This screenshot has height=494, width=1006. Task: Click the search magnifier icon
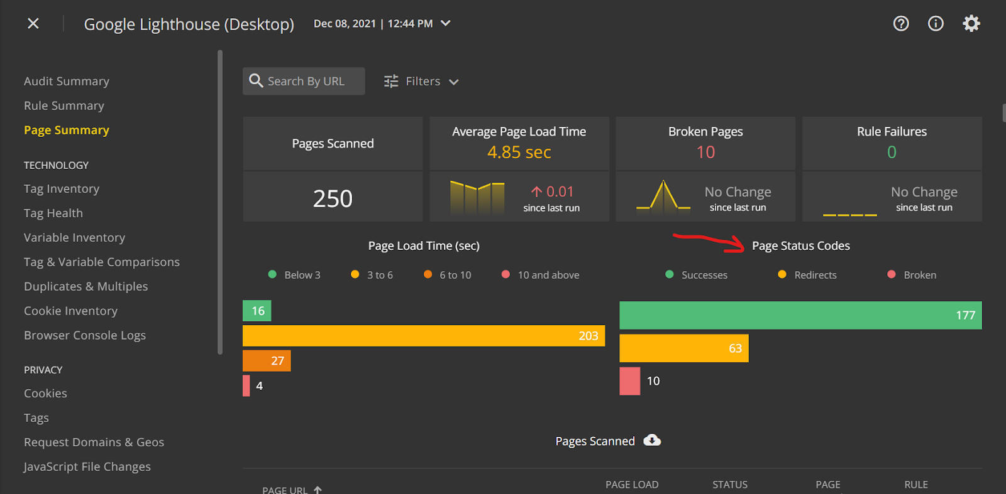[256, 80]
